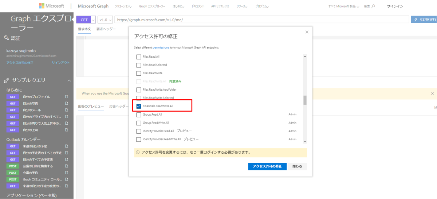Click the expand icon at right of response tabs
The height and width of the screenshot is (199, 437).
[x=435, y=107]
